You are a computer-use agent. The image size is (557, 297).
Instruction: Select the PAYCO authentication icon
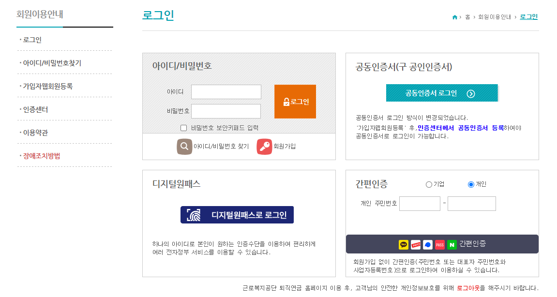(416, 244)
